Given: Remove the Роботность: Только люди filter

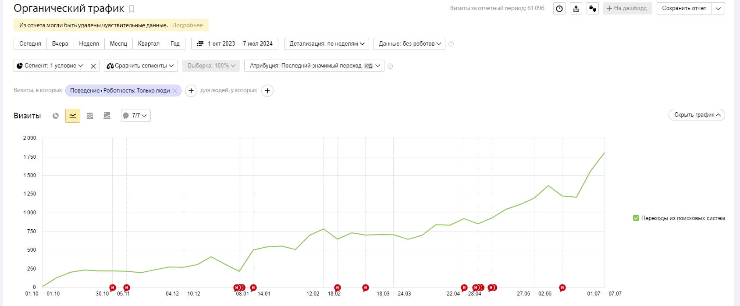Looking at the screenshot, I should pos(175,91).
